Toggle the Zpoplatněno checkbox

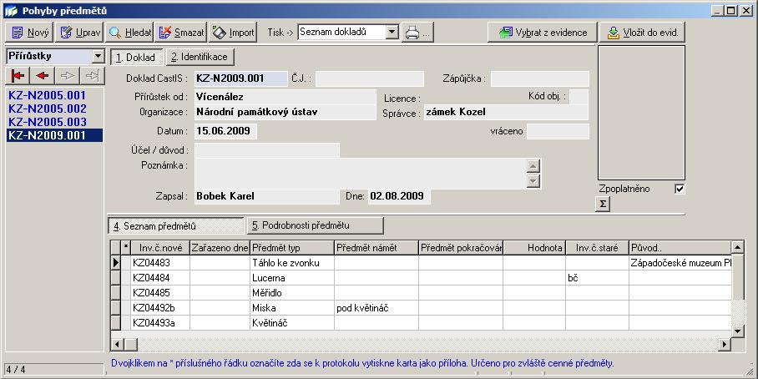click(680, 189)
